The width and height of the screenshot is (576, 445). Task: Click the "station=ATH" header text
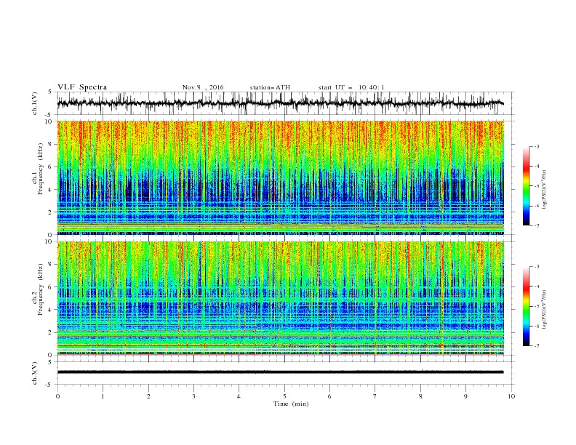point(270,87)
